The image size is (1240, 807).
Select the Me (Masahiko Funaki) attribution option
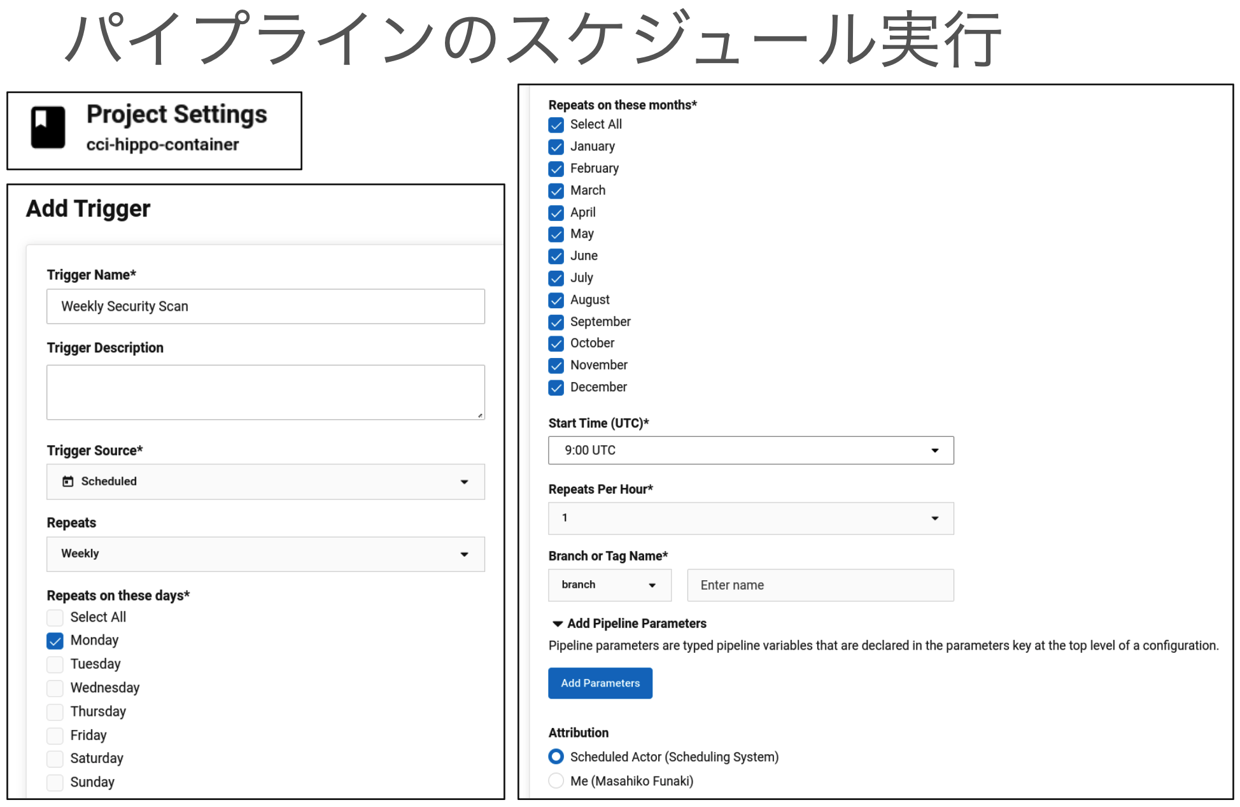point(556,780)
